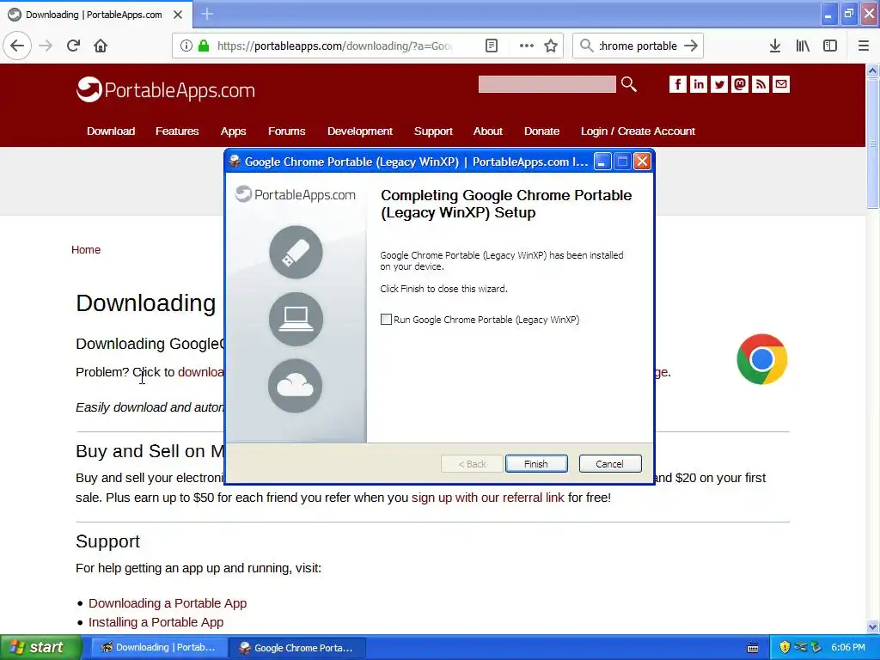880x660 pixels.
Task: Open page actions three-dot menu
Action: point(527,46)
